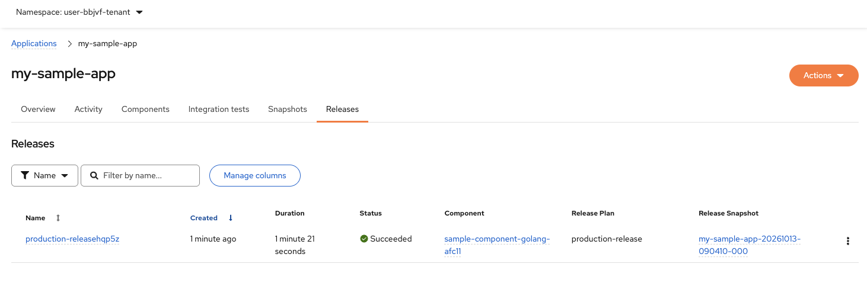
Task: Open the kebab menu for production-releasehqp5z
Action: click(x=848, y=241)
